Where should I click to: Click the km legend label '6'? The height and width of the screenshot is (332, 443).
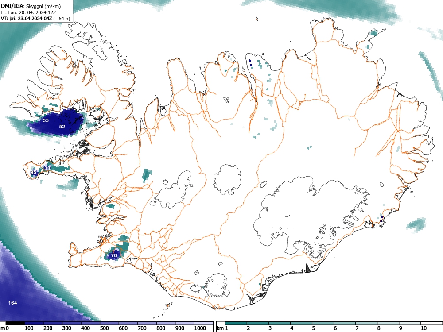(335, 328)
